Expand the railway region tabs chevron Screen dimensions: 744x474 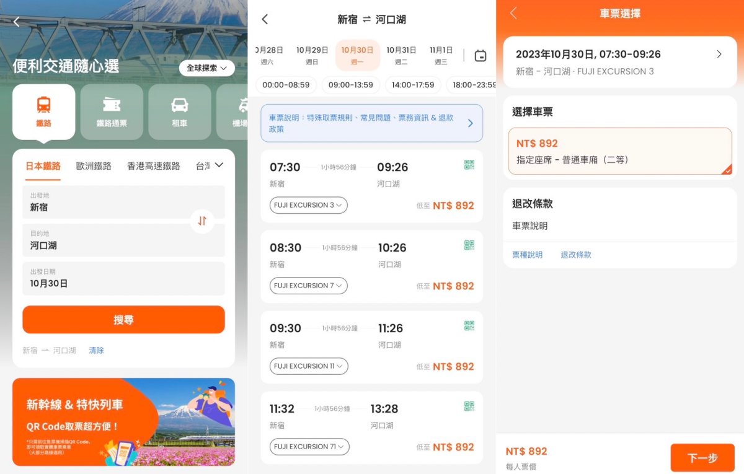coord(218,165)
